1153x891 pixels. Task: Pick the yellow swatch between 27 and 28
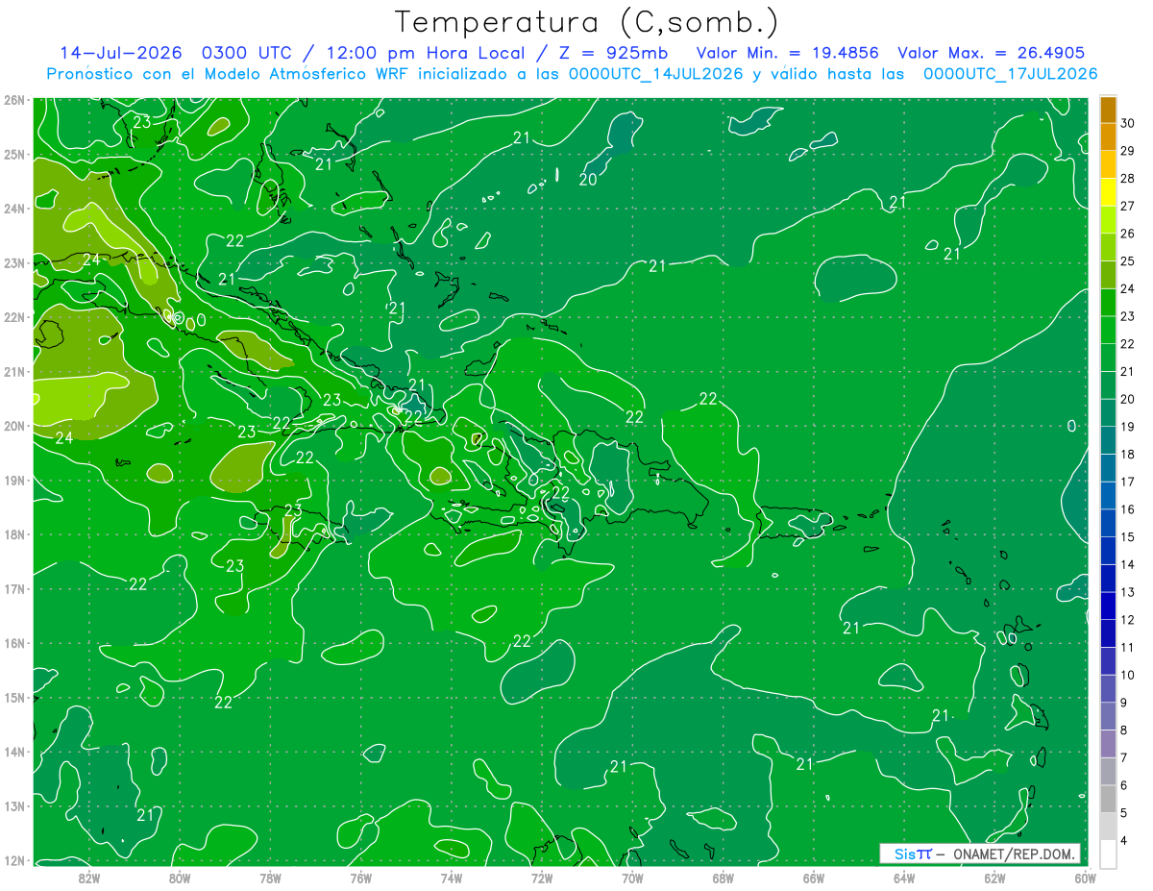click(x=1108, y=192)
